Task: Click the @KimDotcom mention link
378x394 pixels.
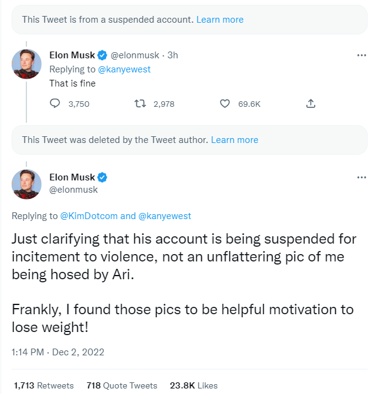Action: 88,216
